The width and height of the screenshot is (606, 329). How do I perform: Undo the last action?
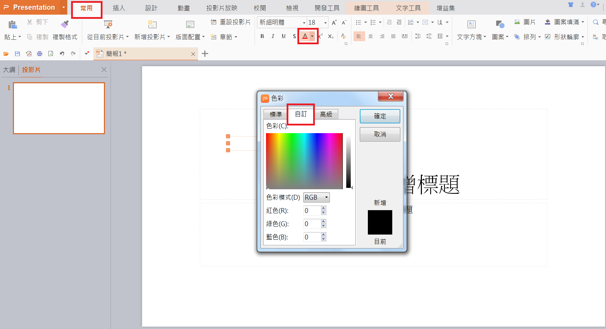point(62,54)
